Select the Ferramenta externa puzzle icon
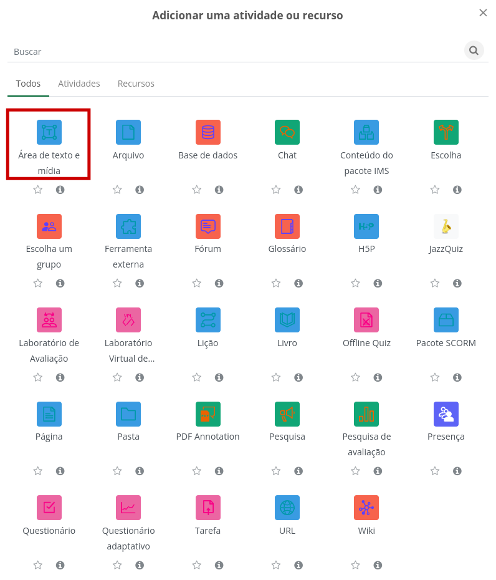This screenshot has width=496, height=580. click(128, 226)
